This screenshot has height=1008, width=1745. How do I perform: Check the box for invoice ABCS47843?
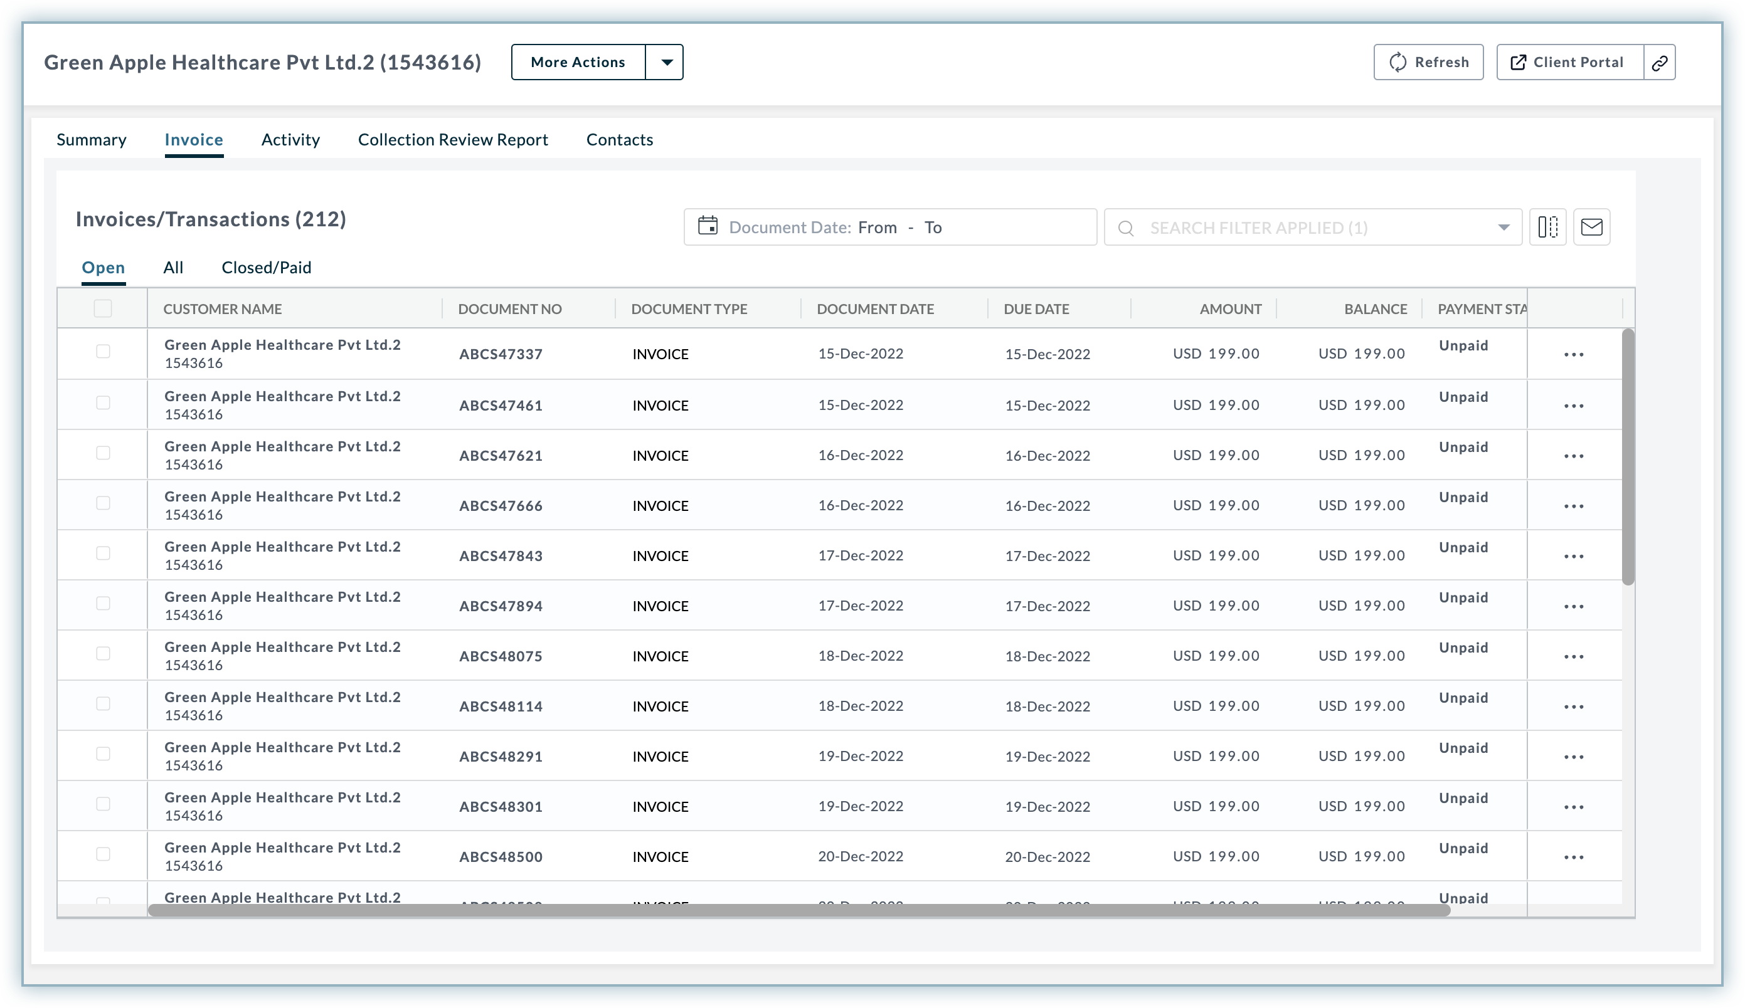tap(103, 553)
